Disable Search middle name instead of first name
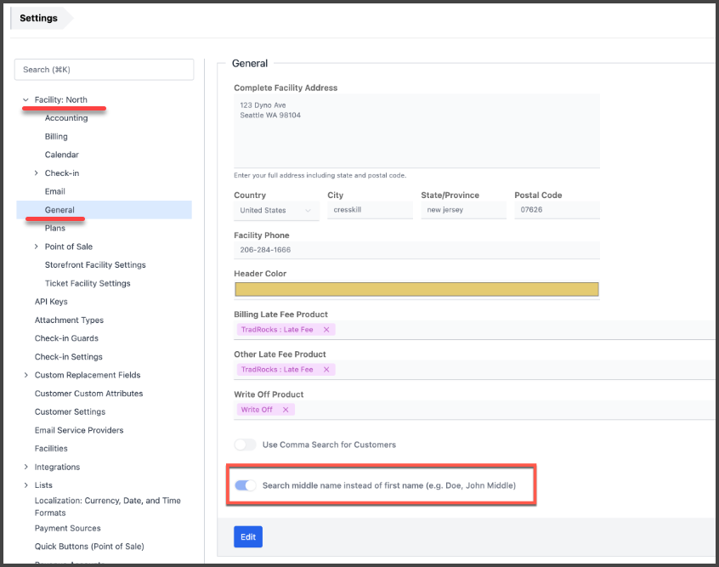Viewport: 719px width, 567px height. coord(245,485)
